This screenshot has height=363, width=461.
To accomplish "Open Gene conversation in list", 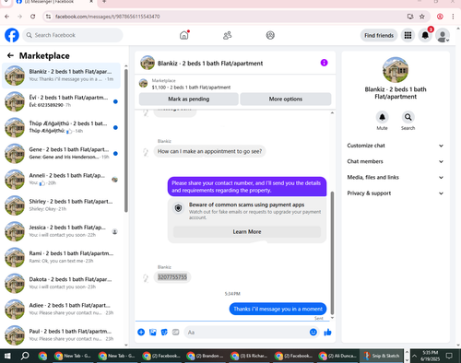I will click(61, 153).
